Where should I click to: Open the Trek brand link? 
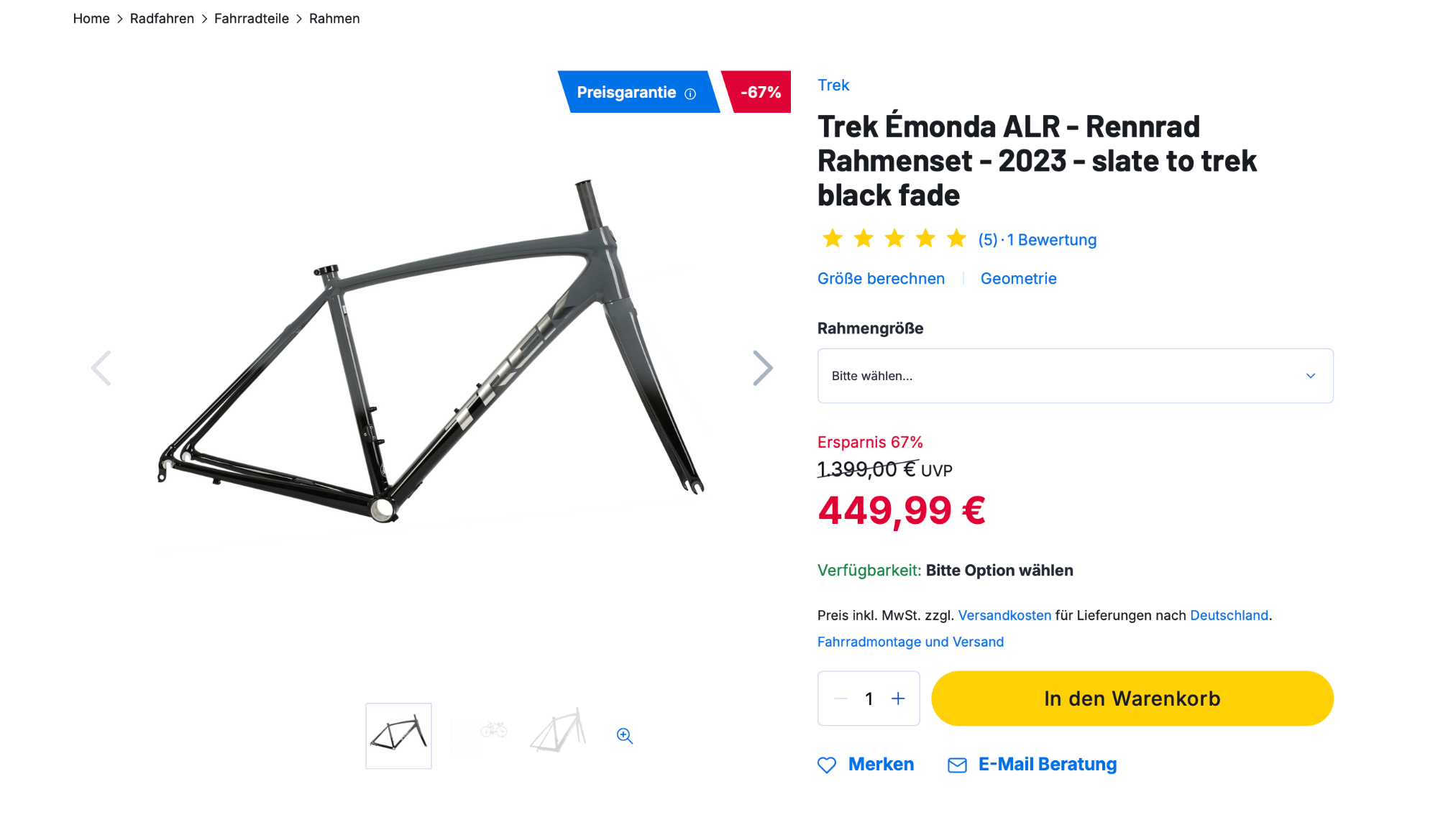tap(833, 85)
